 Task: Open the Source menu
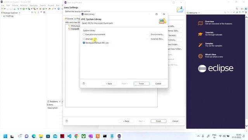[x=15, y=5]
